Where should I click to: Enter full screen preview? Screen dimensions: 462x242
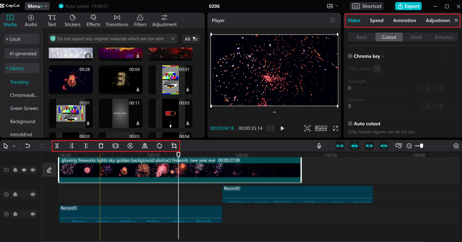coord(335,128)
